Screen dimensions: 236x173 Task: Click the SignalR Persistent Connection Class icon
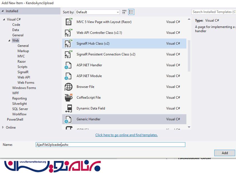(69, 54)
